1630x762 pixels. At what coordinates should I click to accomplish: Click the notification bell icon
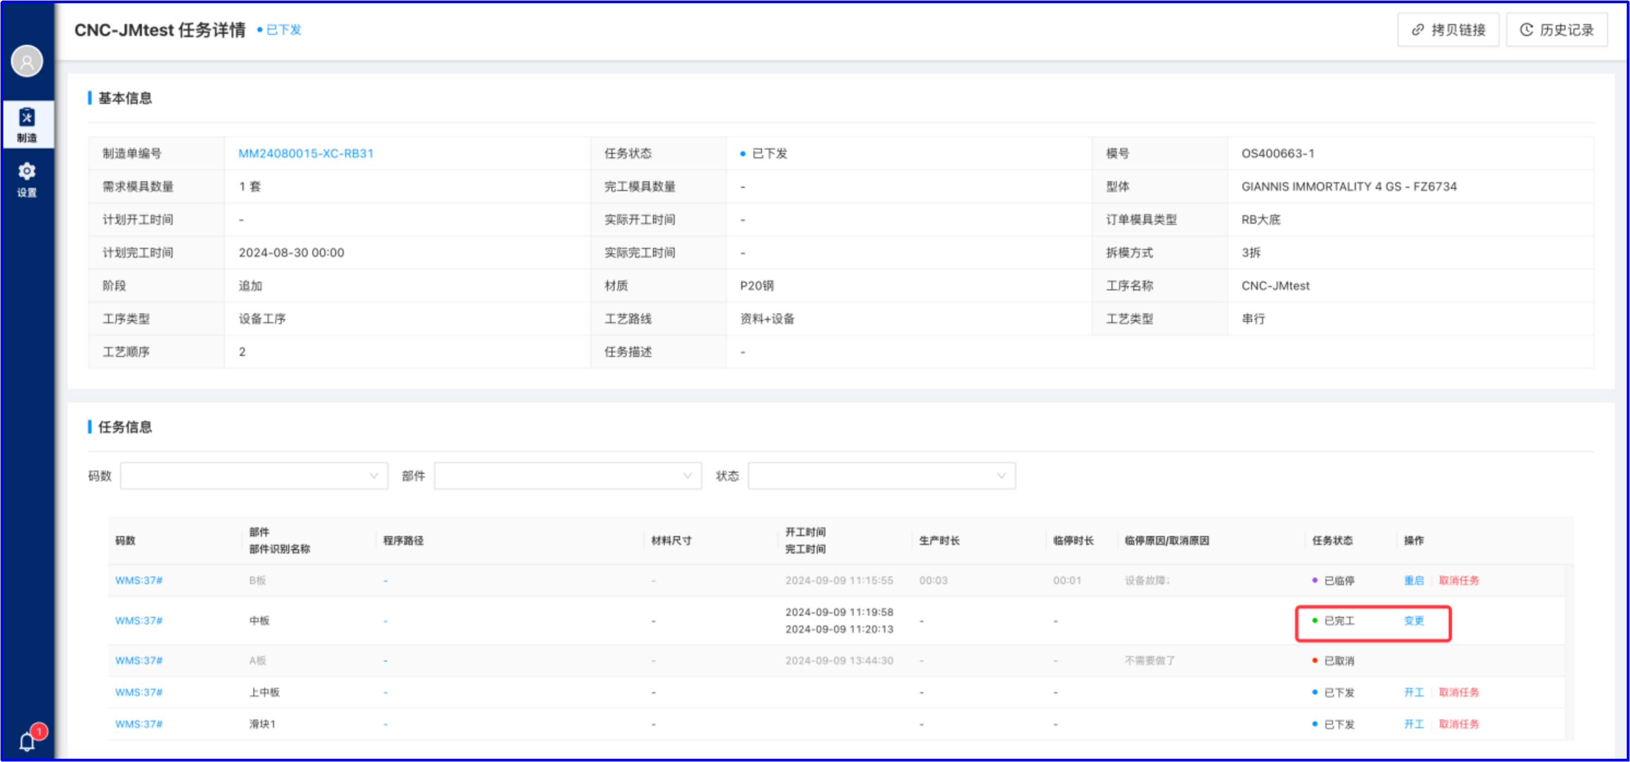tap(27, 741)
